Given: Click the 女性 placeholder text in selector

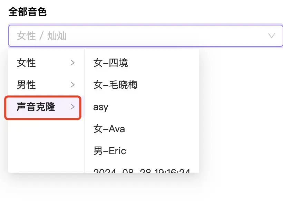Looking at the screenshot, I should 26,36.
